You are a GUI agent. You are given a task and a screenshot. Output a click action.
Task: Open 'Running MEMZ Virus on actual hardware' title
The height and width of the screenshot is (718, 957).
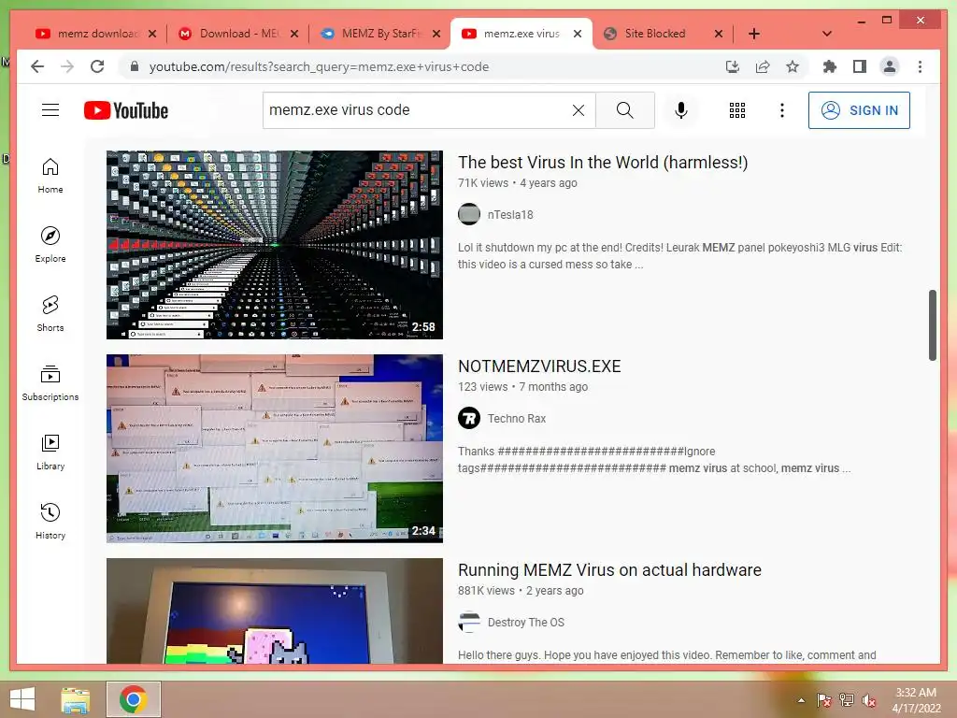609,570
